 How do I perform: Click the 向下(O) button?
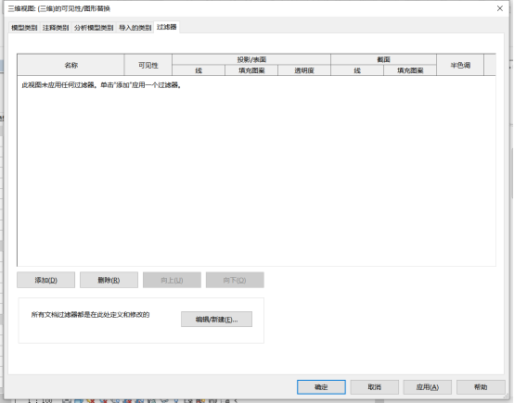click(235, 280)
